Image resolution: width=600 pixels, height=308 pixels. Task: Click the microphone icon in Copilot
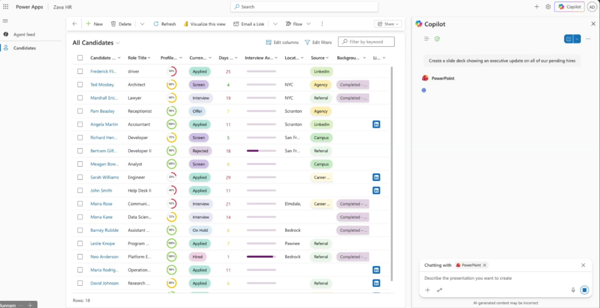(x=573, y=290)
